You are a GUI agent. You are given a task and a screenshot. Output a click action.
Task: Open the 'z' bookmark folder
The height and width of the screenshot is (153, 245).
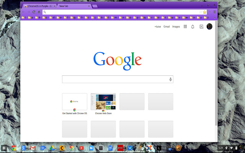pos(206,18)
